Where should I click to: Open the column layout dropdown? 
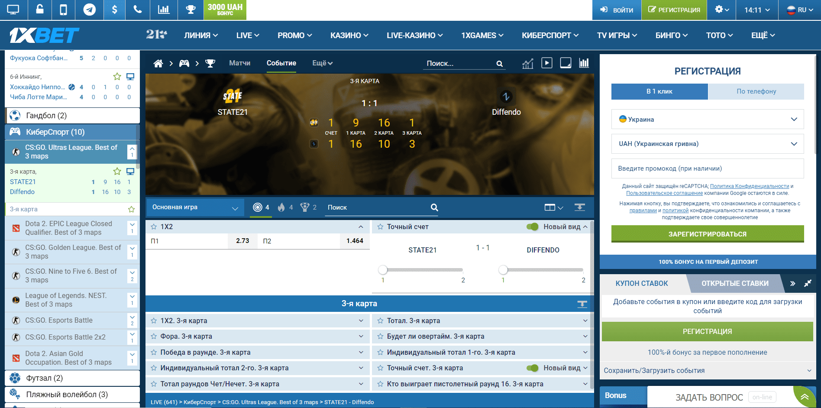(x=553, y=207)
